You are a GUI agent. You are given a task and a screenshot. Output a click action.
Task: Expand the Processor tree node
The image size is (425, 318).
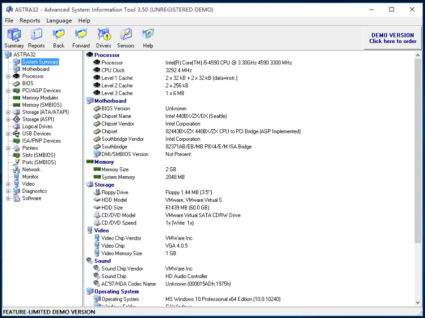(x=8, y=76)
